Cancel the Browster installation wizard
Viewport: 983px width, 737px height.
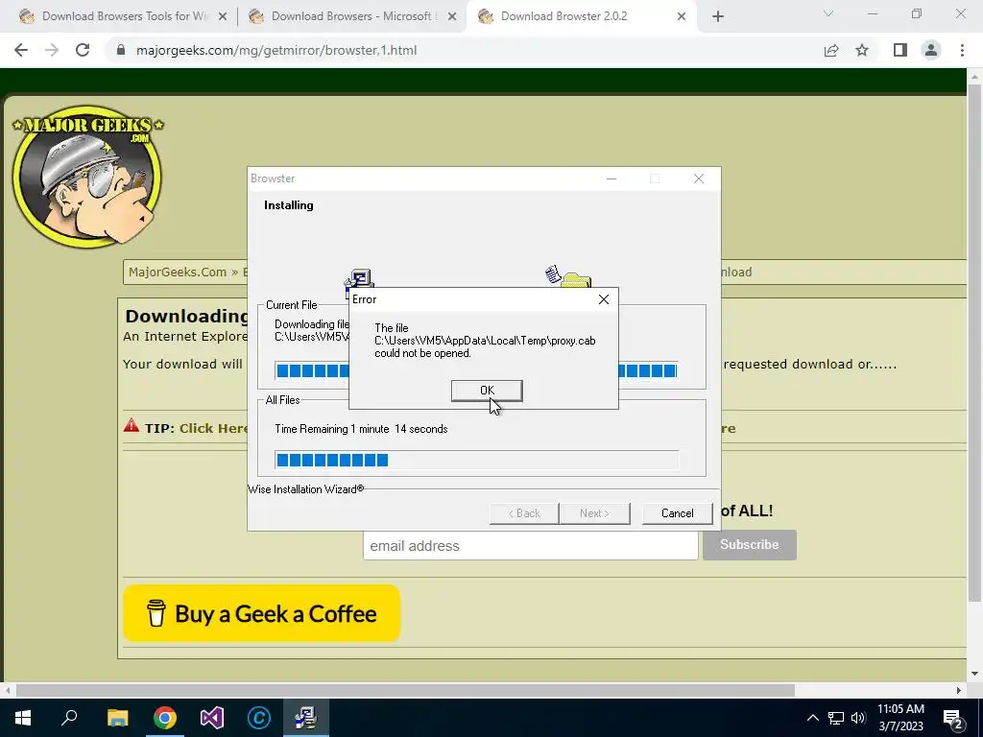click(x=677, y=513)
